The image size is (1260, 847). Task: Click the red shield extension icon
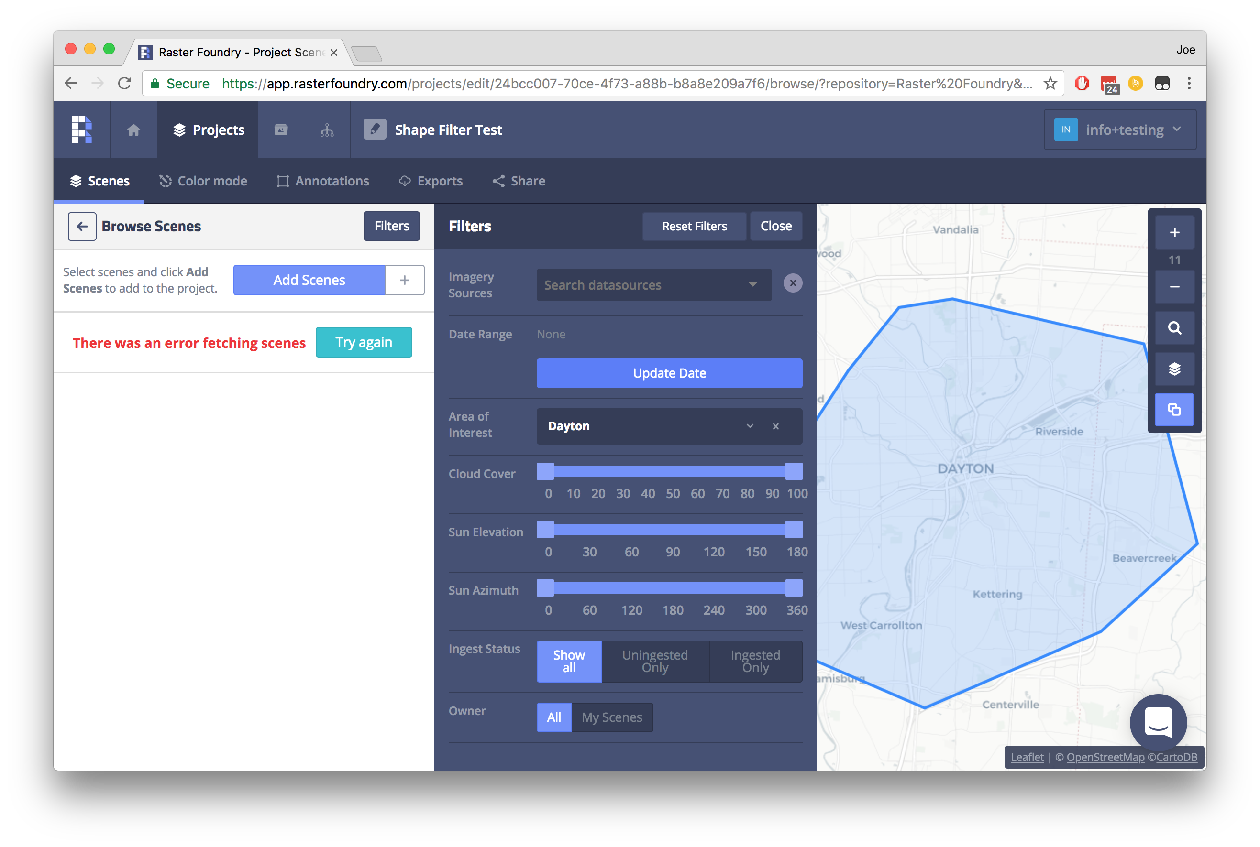click(x=1082, y=83)
